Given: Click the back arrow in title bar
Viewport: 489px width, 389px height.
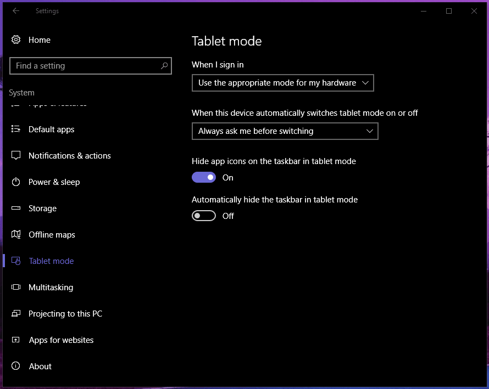Looking at the screenshot, I should click(x=16, y=11).
